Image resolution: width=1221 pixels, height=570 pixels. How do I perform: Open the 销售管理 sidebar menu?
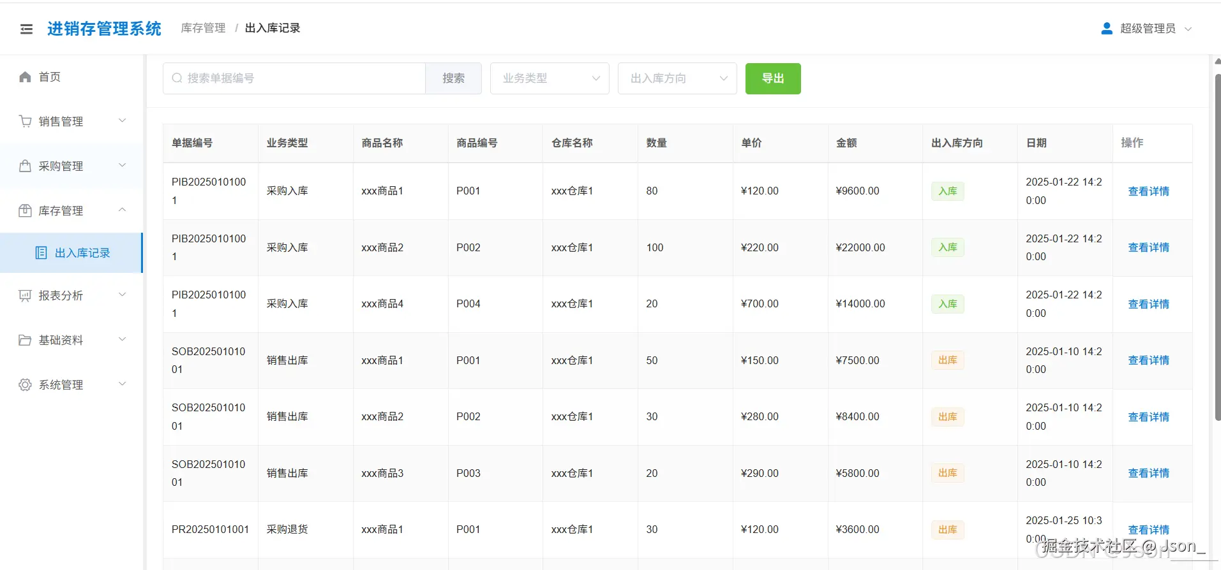(71, 121)
